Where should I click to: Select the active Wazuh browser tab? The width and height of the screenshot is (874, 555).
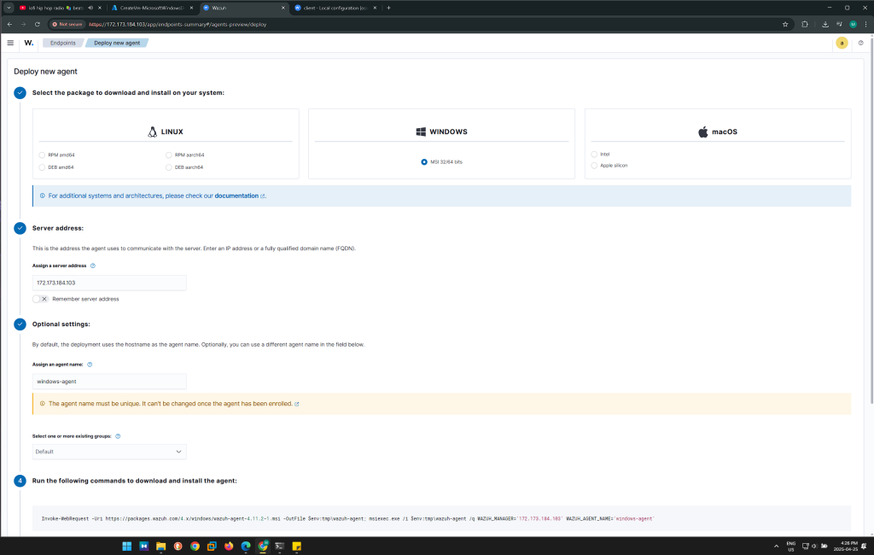pos(242,8)
